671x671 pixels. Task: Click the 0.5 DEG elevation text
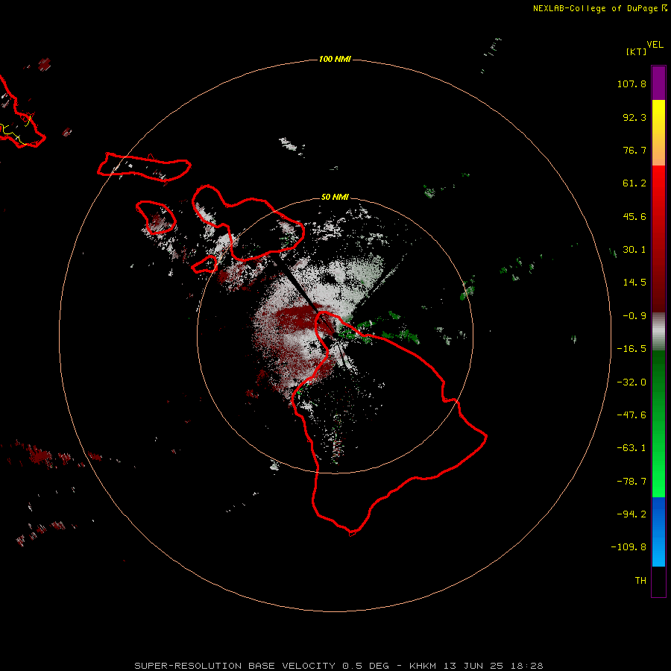coord(366,666)
